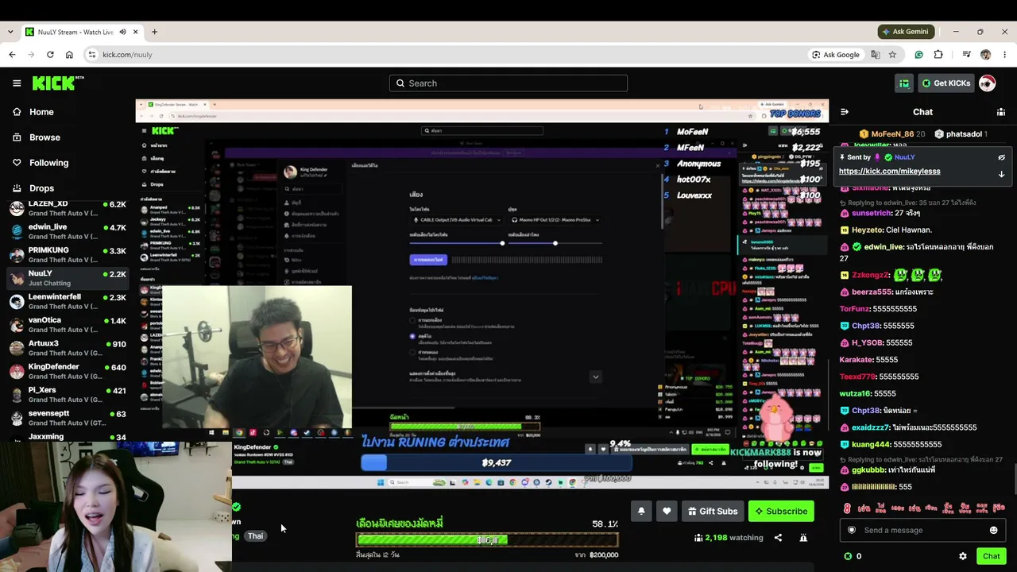
Task: Open the emoji picker in message box
Action: 993,530
